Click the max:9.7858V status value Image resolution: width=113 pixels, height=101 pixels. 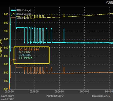pos(7,96)
